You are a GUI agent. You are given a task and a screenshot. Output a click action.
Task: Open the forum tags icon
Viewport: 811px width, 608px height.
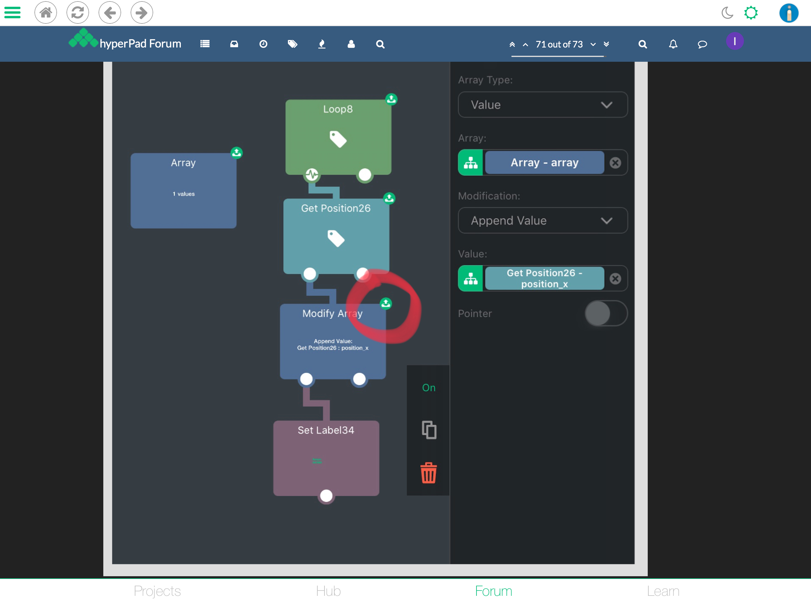coord(292,44)
